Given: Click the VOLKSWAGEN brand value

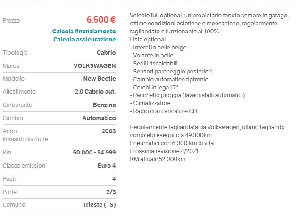Looking at the screenshot, I should pos(94,65).
